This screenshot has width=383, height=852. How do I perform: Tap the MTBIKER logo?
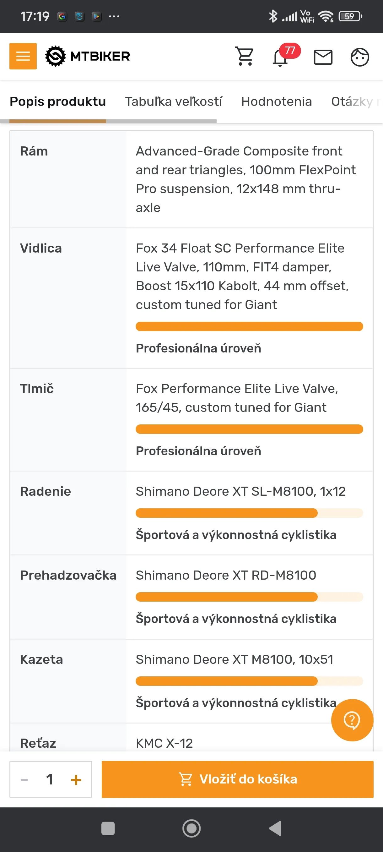(x=88, y=56)
